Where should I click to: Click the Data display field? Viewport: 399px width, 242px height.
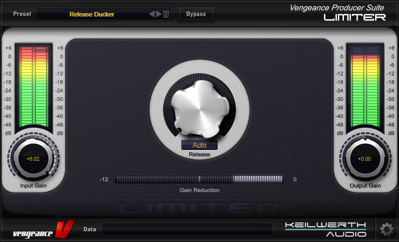pos(187,229)
